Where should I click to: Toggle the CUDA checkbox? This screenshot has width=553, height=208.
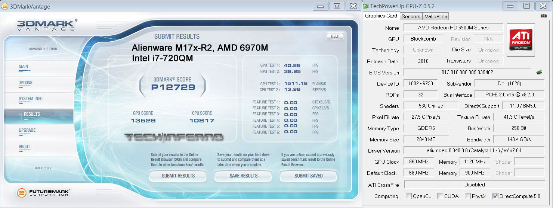(x=440, y=196)
